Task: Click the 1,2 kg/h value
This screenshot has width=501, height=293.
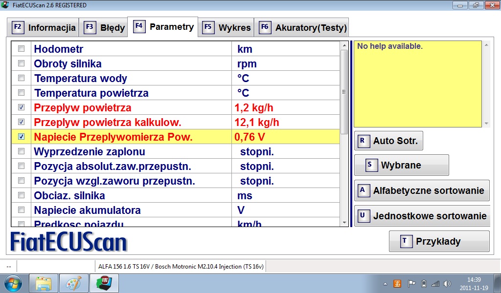Action: pyautogui.click(x=254, y=108)
